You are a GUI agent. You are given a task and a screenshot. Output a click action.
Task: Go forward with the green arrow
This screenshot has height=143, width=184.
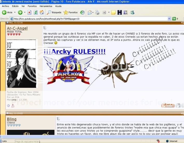click(20, 12)
